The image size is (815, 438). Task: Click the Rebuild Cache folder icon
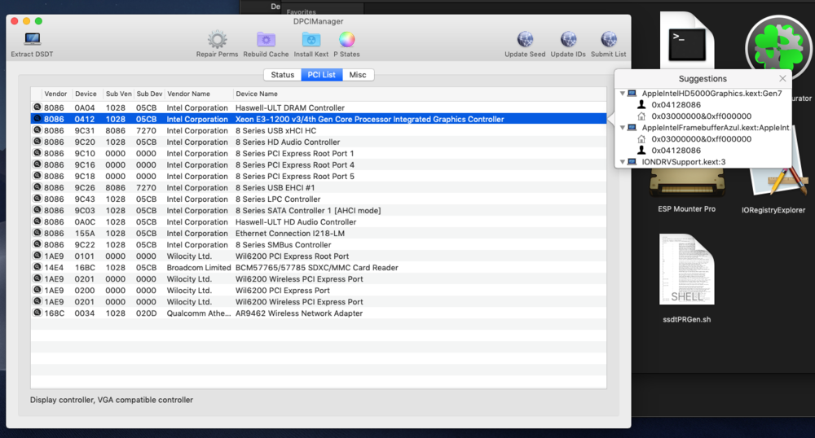tap(266, 39)
